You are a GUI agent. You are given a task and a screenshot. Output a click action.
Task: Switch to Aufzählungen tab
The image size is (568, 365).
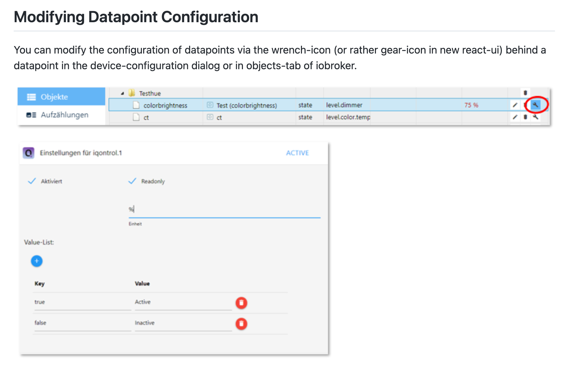pos(61,115)
